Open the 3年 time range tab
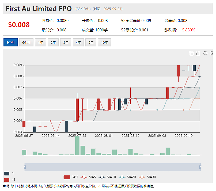 click(x=66, y=42)
